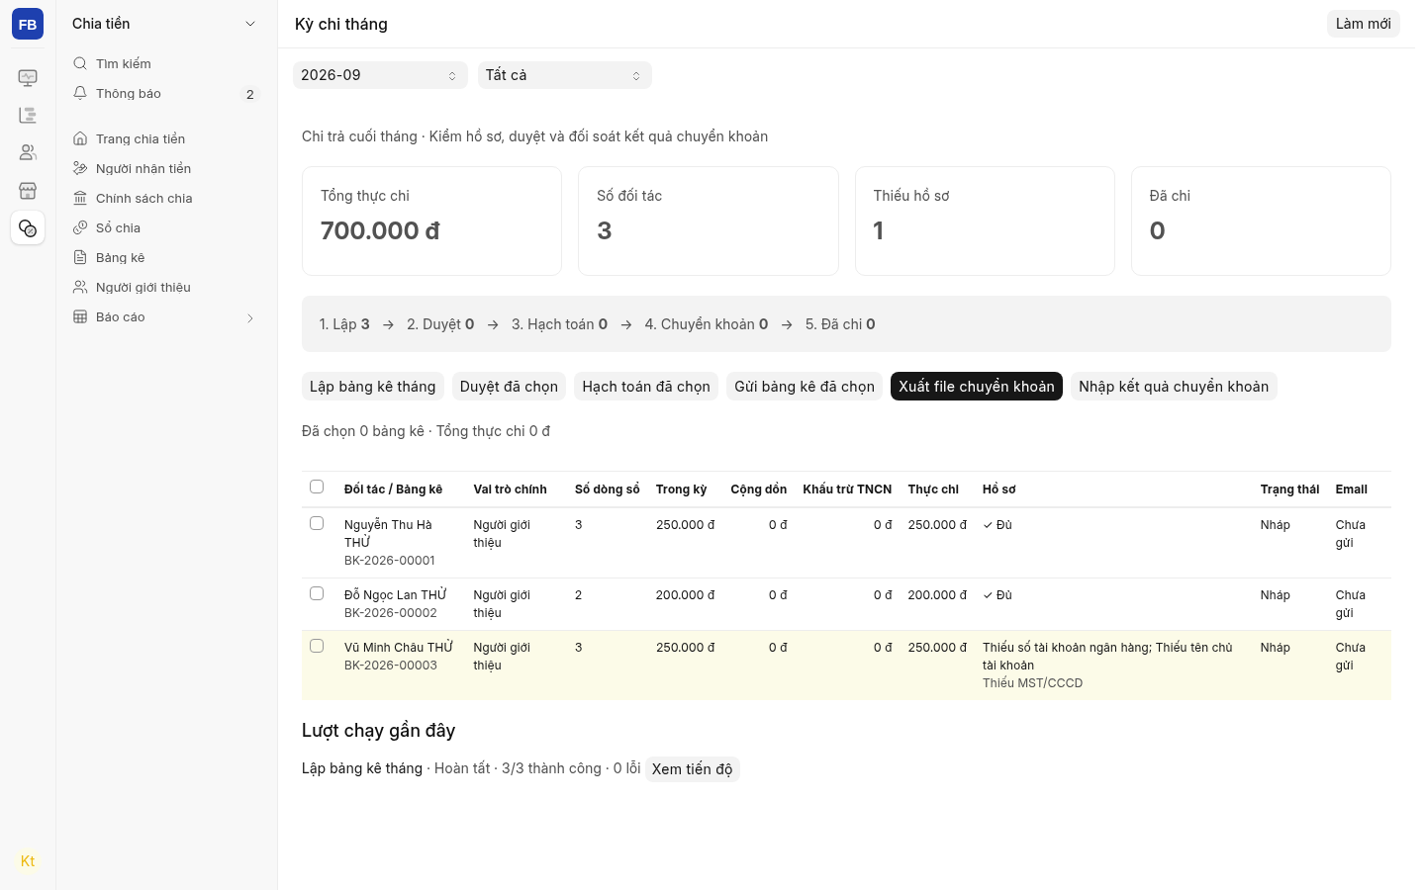This screenshot has height=890, width=1425.
Task: Click statement code BK-2026-00001
Action: (390, 561)
